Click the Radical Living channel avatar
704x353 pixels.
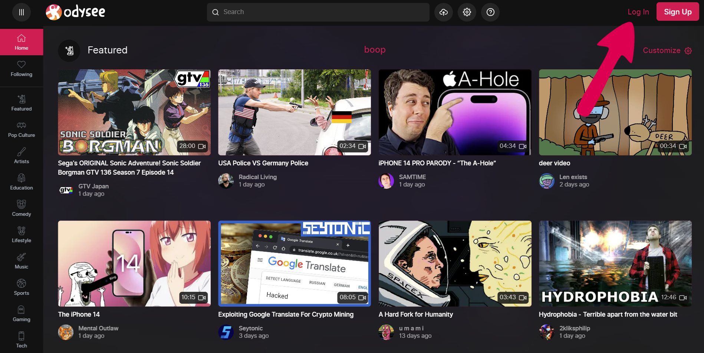(x=226, y=181)
